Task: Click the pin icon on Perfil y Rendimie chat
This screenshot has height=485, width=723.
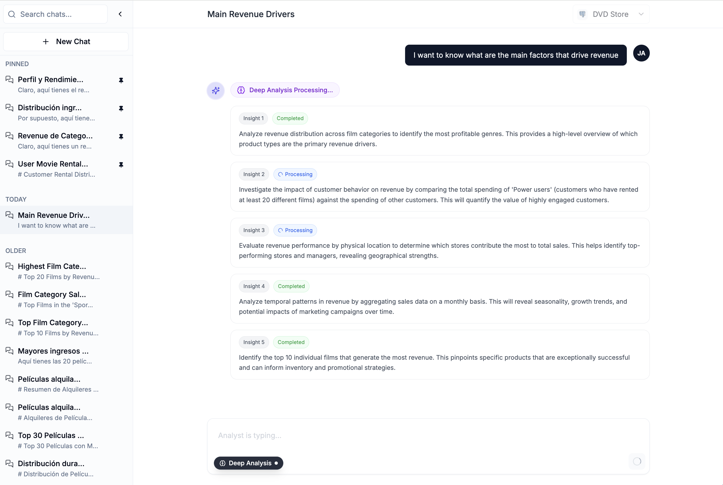Action: point(121,80)
